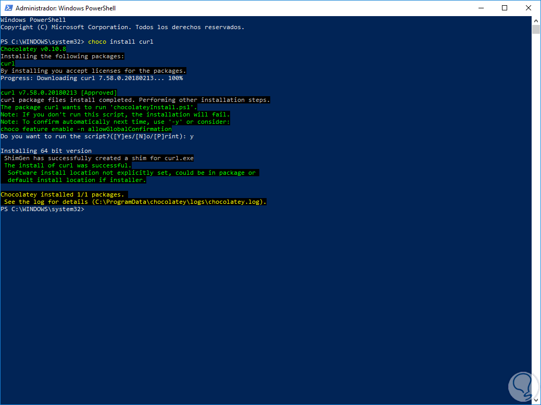Click 'The install of curl was successful.' line
This screenshot has width=541, height=405.
pyautogui.click(x=68, y=165)
